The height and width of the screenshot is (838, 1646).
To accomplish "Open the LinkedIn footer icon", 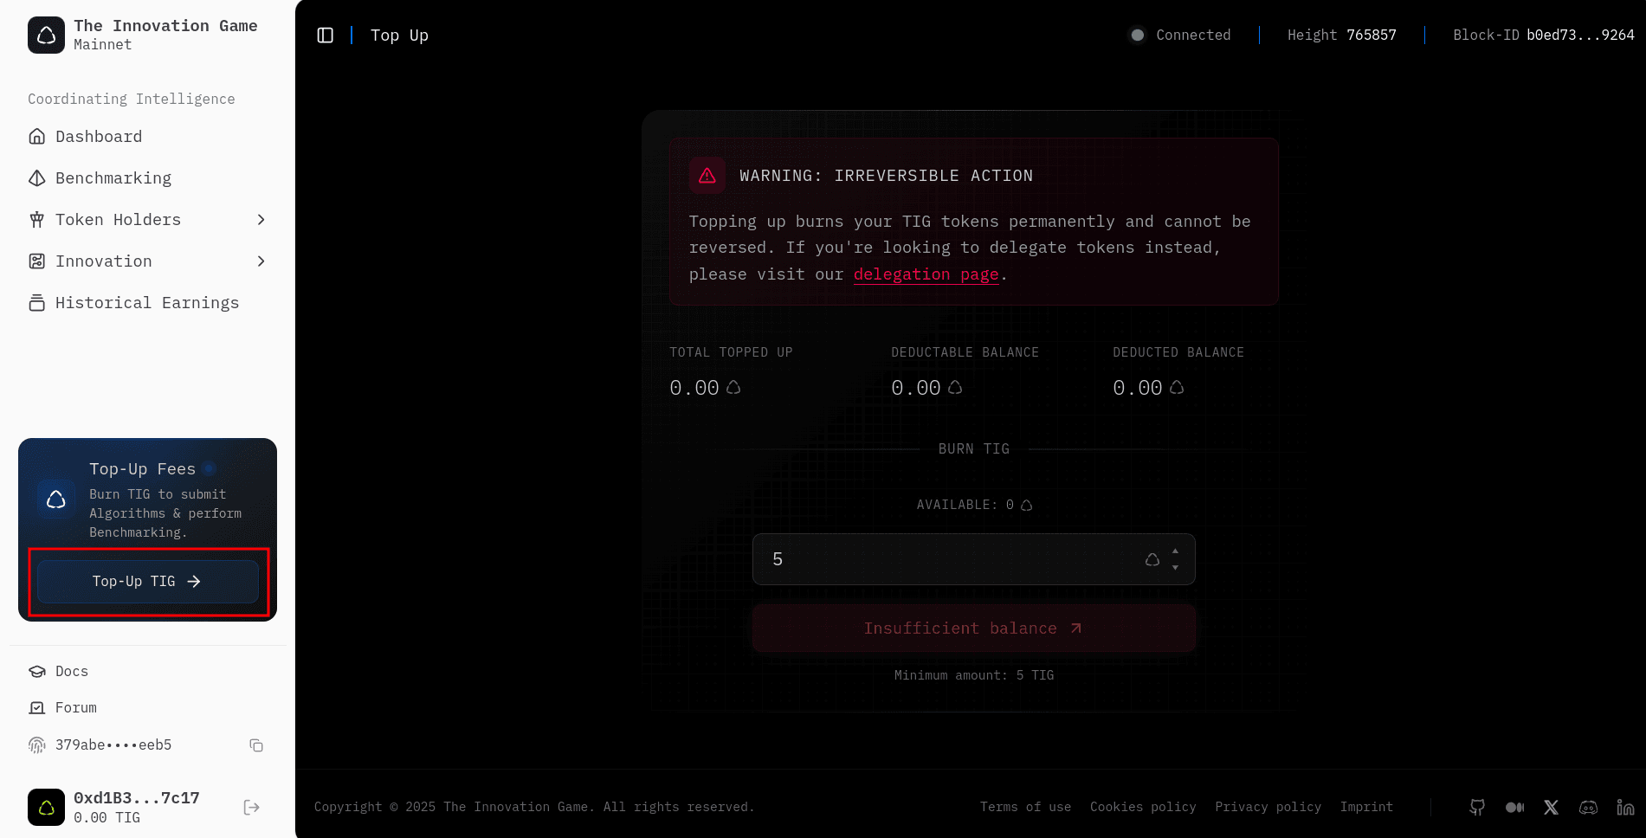I will coord(1625,807).
